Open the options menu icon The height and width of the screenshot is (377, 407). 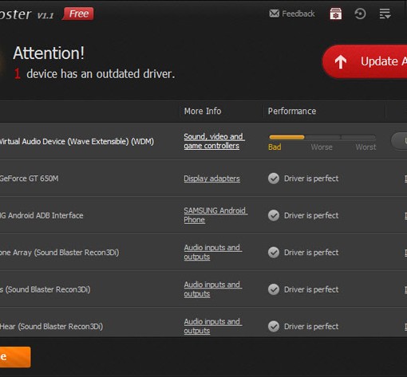coord(385,14)
